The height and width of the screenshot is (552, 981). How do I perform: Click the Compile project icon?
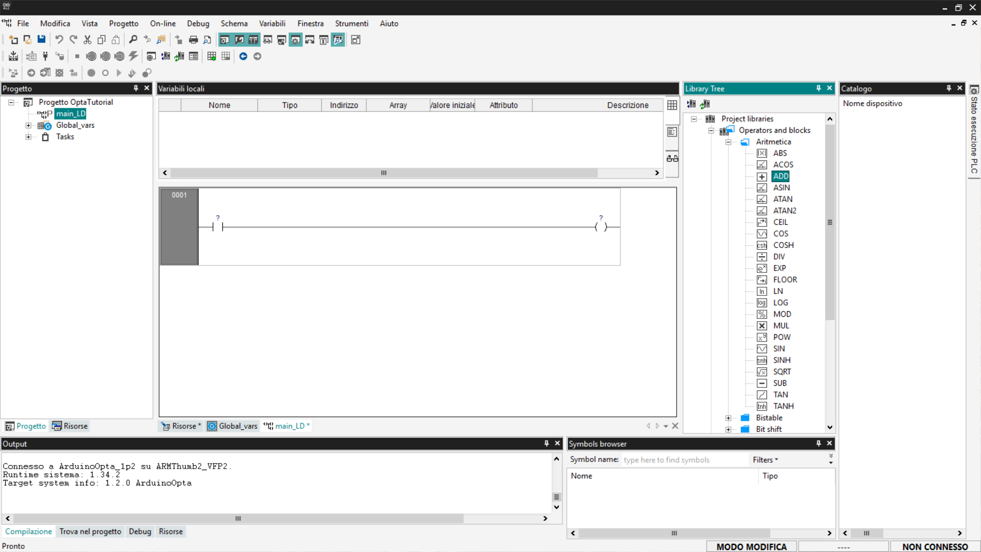coord(13,56)
